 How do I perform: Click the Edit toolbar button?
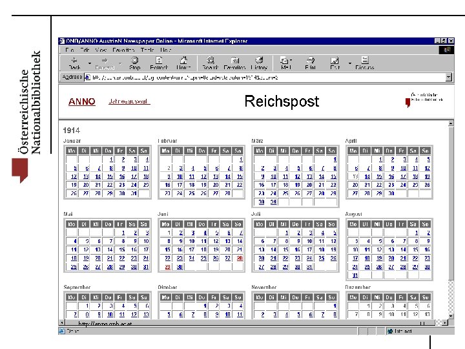[335, 63]
